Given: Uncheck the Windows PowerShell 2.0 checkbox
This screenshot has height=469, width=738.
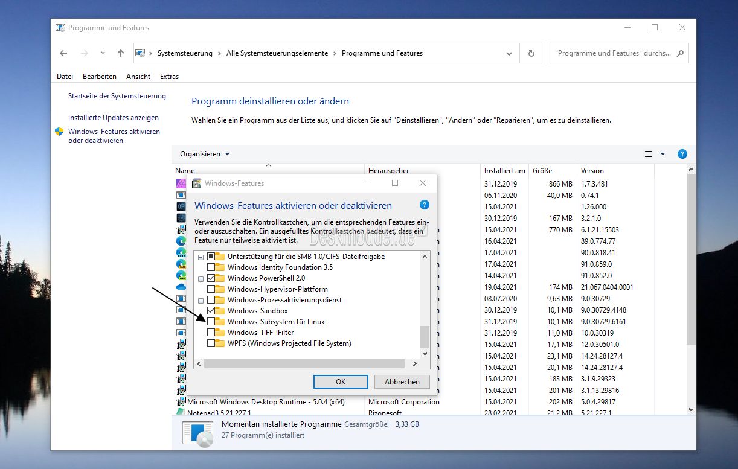Looking at the screenshot, I should [211, 278].
